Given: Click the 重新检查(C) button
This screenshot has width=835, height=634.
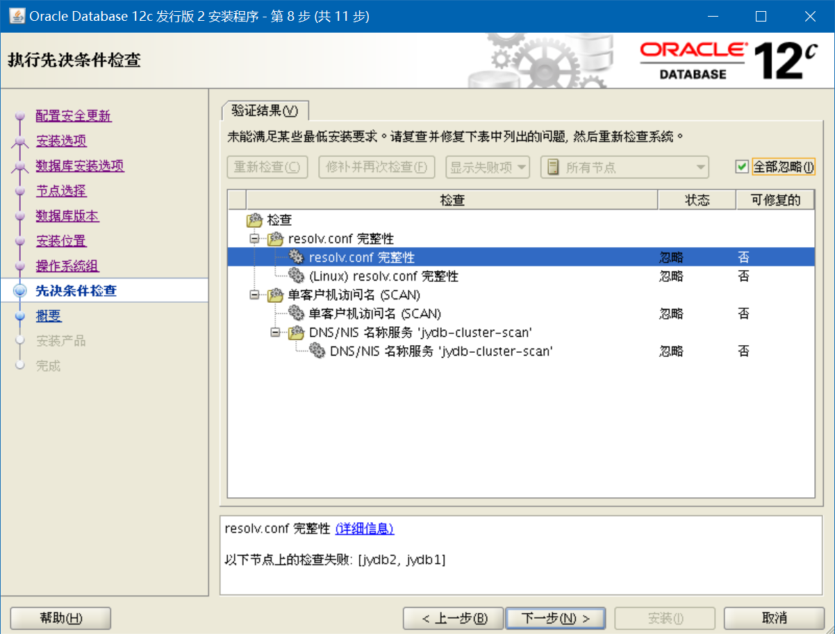Looking at the screenshot, I should coord(267,167).
